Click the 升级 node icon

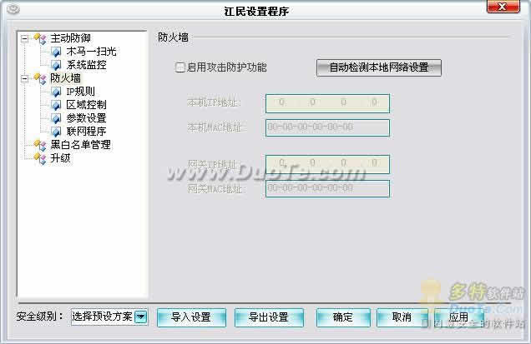click(40, 158)
